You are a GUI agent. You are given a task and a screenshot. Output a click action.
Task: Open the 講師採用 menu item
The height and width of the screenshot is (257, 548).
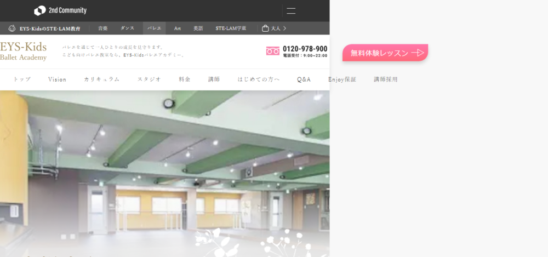pyautogui.click(x=386, y=79)
